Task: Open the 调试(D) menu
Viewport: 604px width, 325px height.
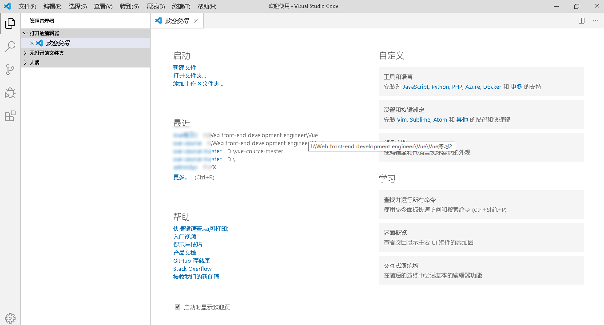Action: coord(155,6)
